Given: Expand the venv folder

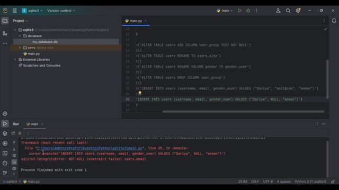Looking at the screenshot, I should tap(20, 47).
